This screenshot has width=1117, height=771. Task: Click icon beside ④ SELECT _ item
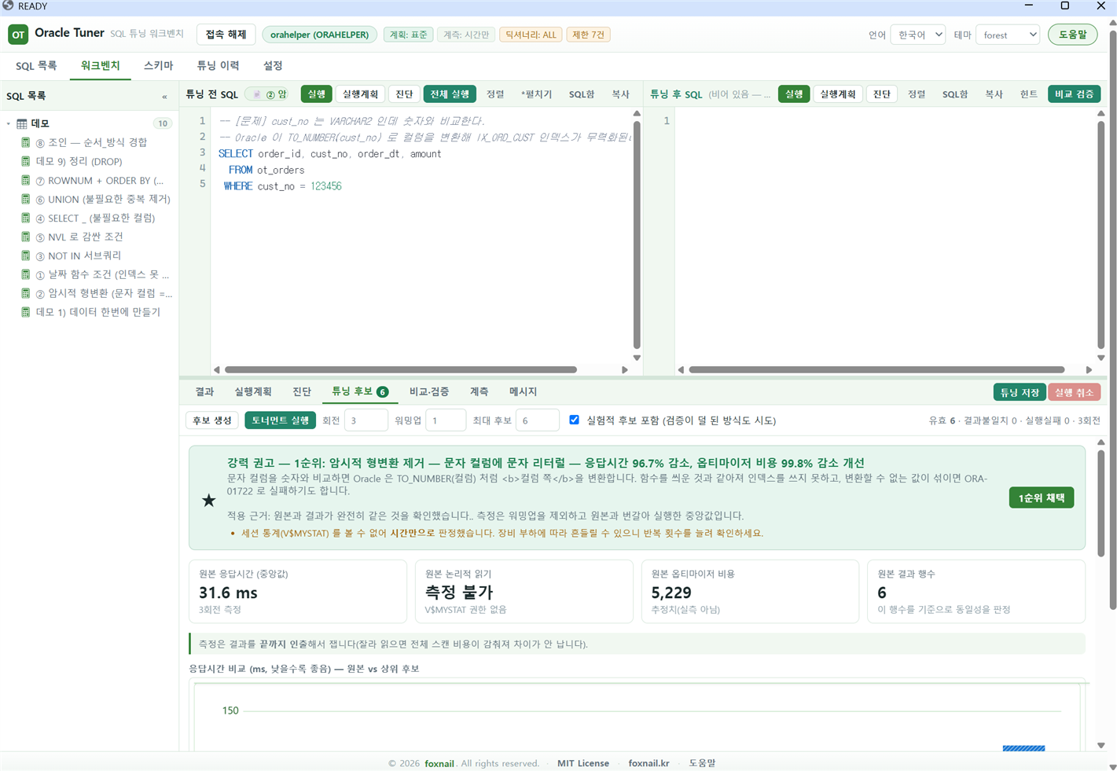tap(26, 218)
